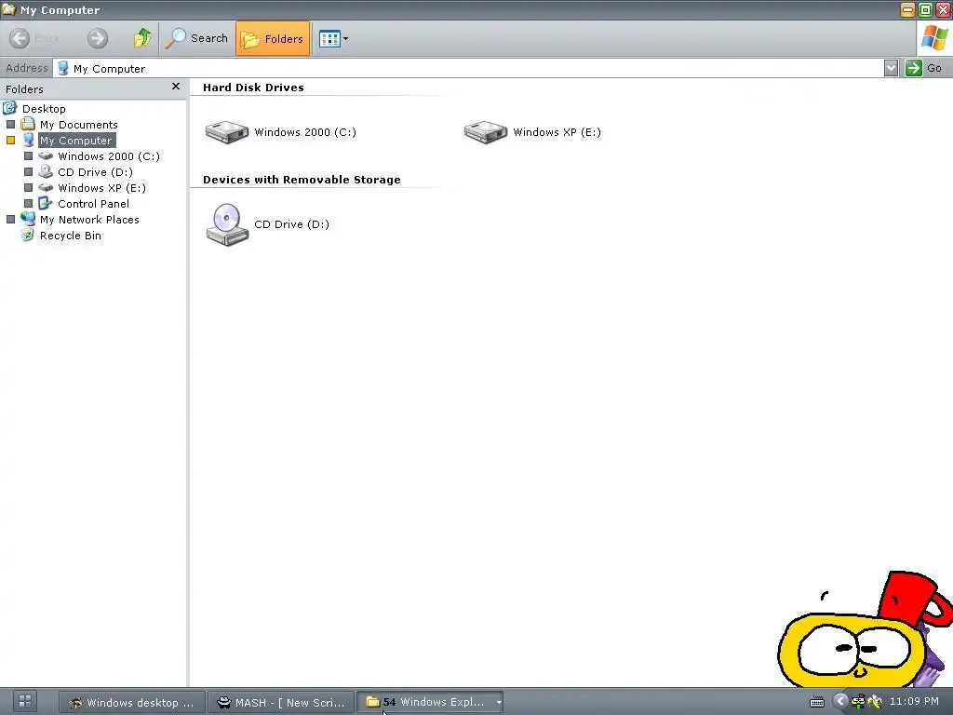Expand CD Drive (D:) tree node
The width and height of the screenshot is (953, 715).
click(28, 172)
